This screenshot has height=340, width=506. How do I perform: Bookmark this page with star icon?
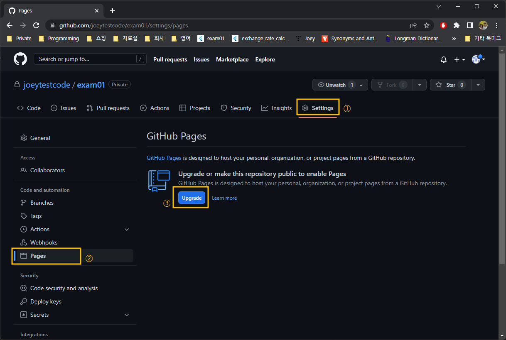point(427,25)
